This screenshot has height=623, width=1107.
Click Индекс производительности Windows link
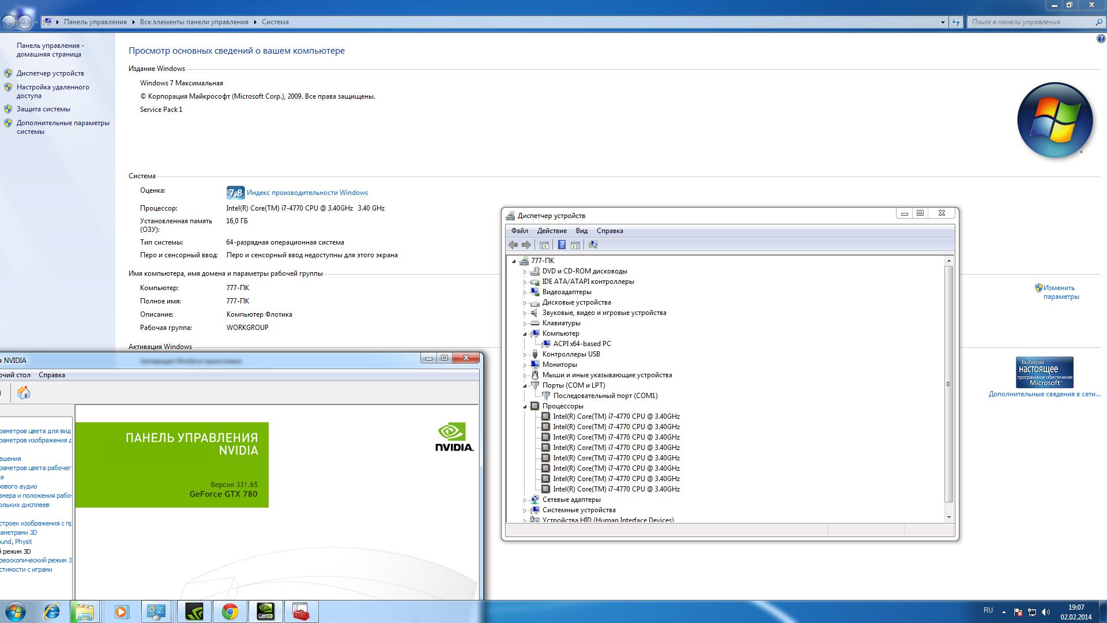[307, 193]
